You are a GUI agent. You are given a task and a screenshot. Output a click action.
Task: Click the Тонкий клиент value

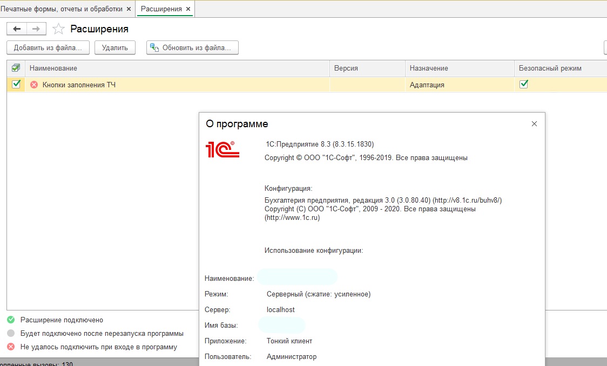[x=289, y=341]
